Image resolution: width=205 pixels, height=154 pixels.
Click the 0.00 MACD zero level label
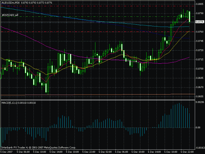point(198,127)
